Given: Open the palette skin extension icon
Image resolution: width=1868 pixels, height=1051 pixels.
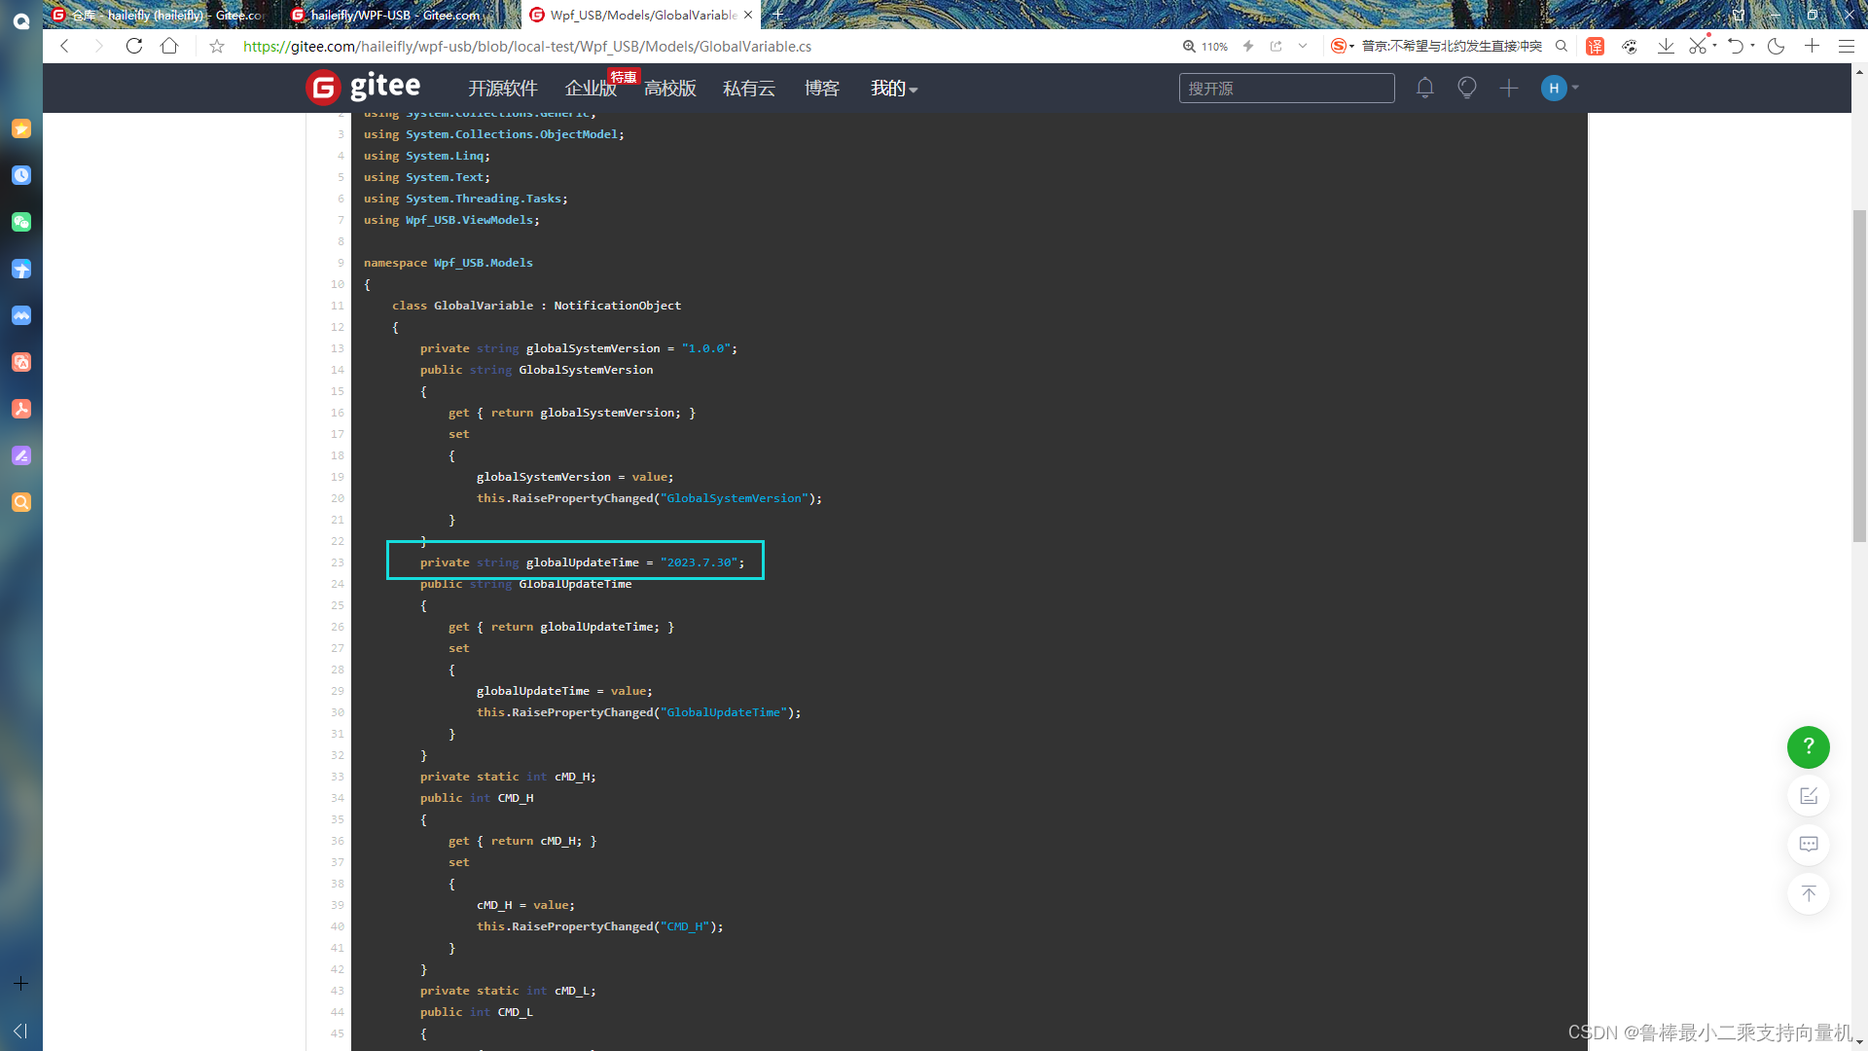Looking at the screenshot, I should [1630, 46].
